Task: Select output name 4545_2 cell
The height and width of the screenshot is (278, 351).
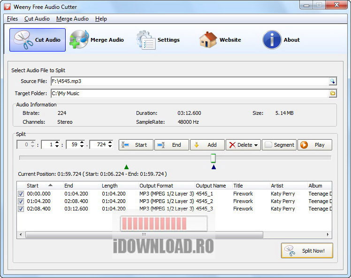Action: (x=205, y=201)
